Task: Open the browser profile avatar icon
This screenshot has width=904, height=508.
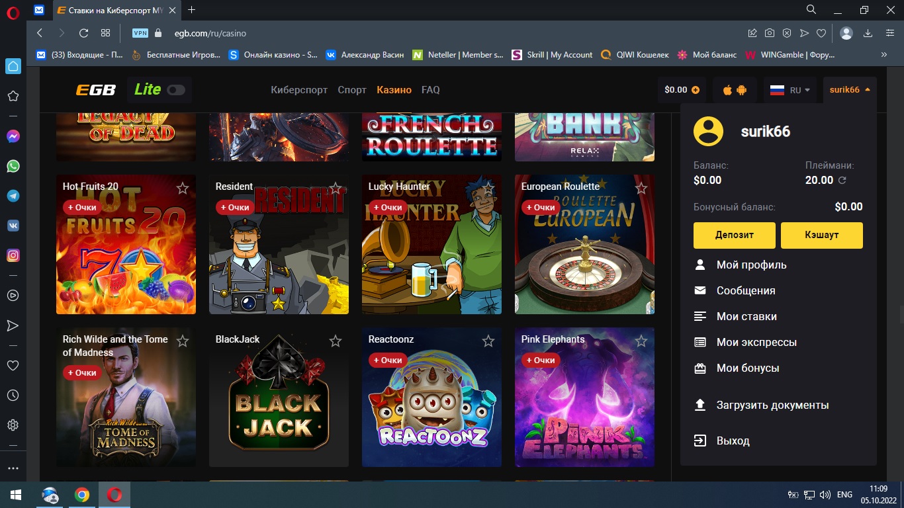Action: tap(846, 33)
